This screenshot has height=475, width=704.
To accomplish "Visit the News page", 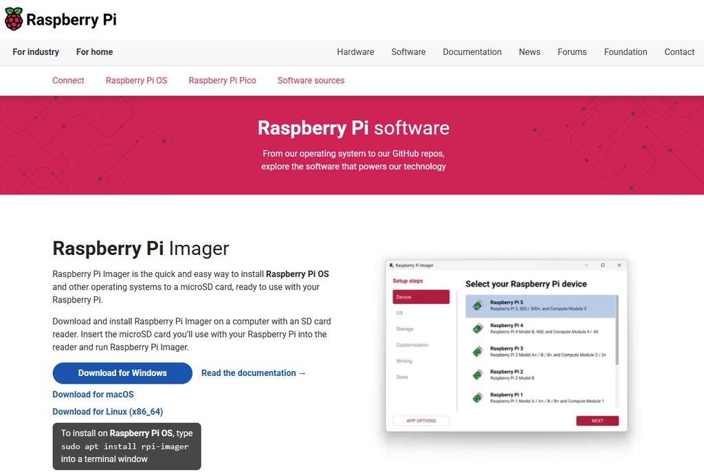I will (530, 52).
